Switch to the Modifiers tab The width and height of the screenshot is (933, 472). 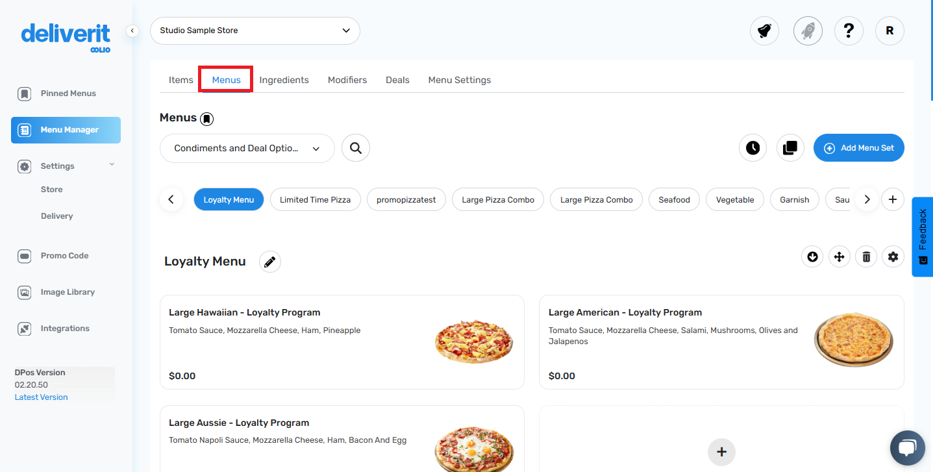347,80
